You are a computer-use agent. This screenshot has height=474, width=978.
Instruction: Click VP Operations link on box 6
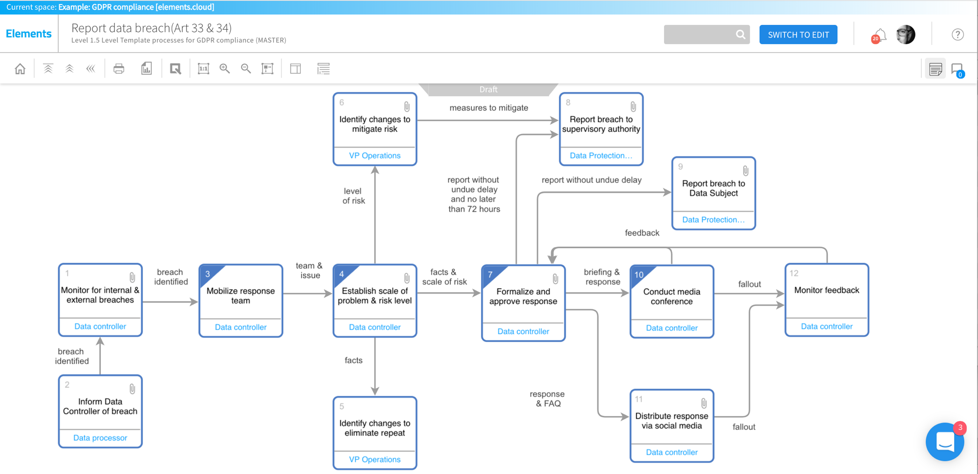click(x=375, y=155)
